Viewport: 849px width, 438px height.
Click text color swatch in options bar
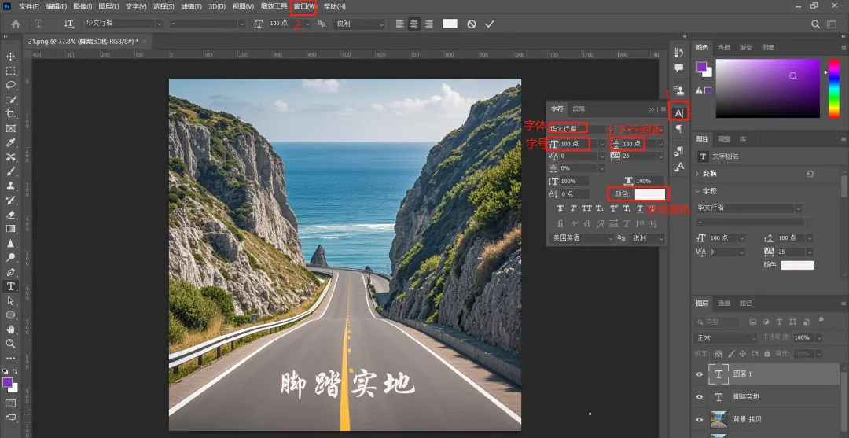450,24
